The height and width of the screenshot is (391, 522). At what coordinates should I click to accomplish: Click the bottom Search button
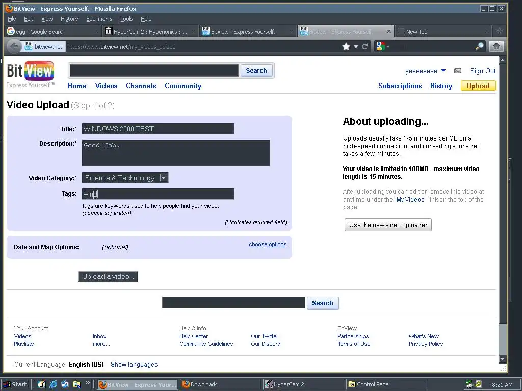pos(323,303)
